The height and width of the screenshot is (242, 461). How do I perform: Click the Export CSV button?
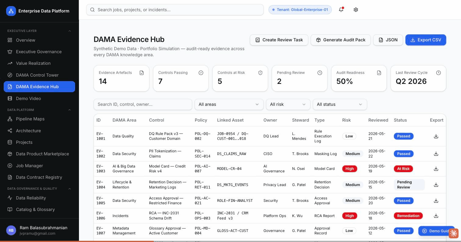click(426, 40)
